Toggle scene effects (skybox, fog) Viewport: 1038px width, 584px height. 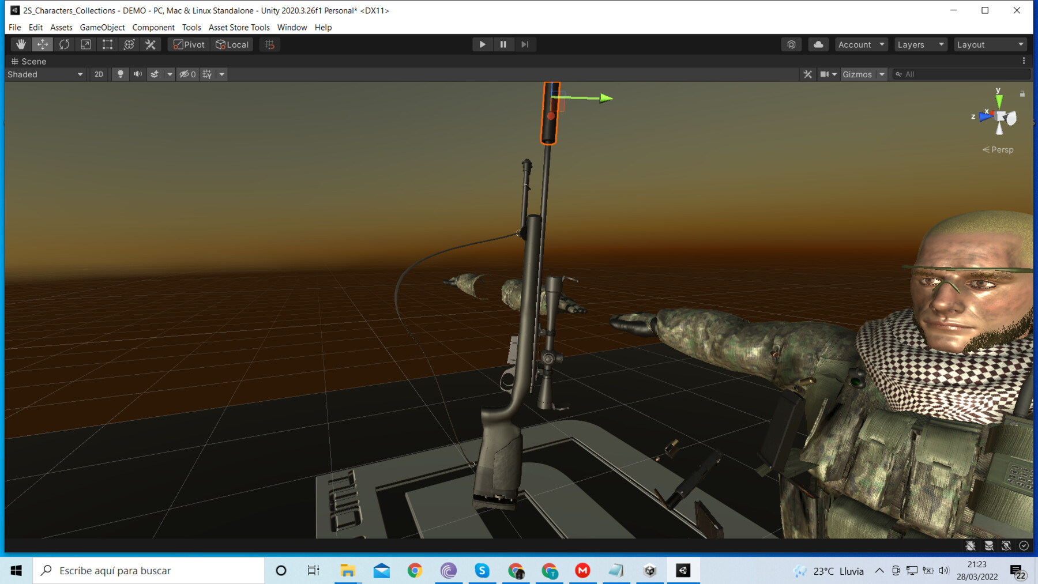point(155,74)
